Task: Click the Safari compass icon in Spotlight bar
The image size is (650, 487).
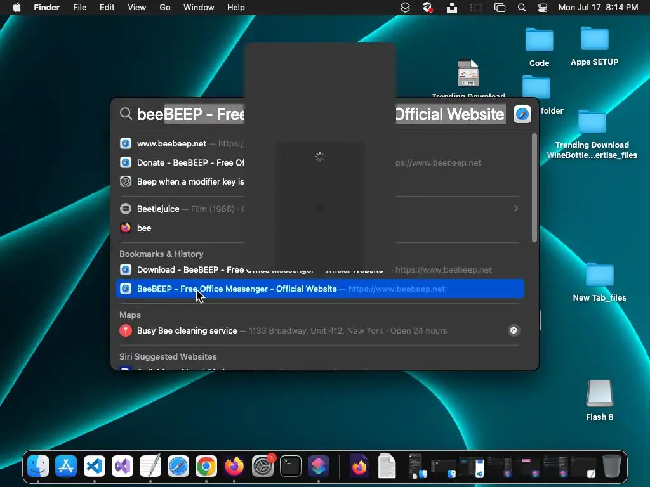Action: click(522, 114)
